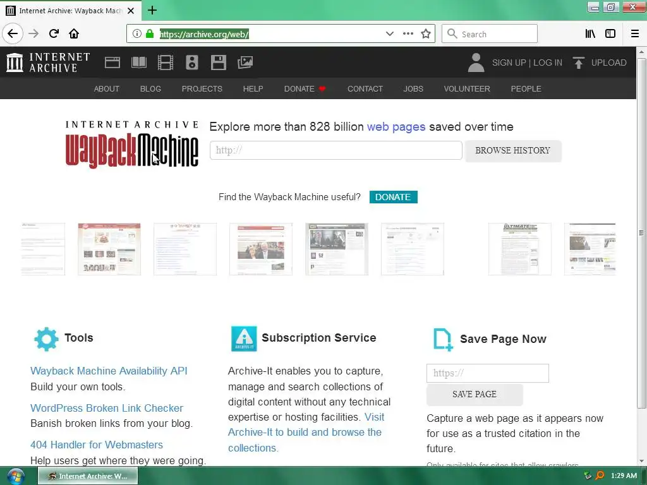Open the Firefox hamburger menu
Image resolution: width=647 pixels, height=485 pixels.
click(x=635, y=34)
